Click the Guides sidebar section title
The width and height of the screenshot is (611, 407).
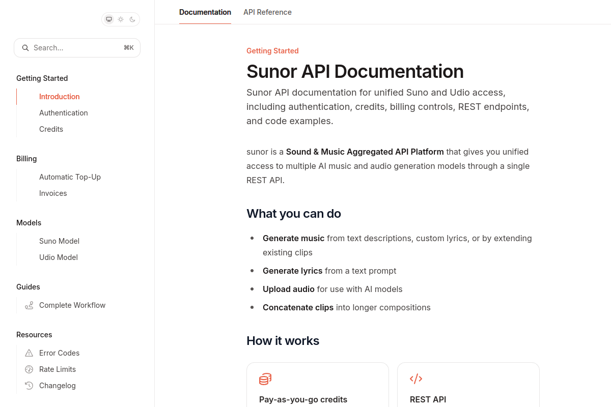point(28,287)
